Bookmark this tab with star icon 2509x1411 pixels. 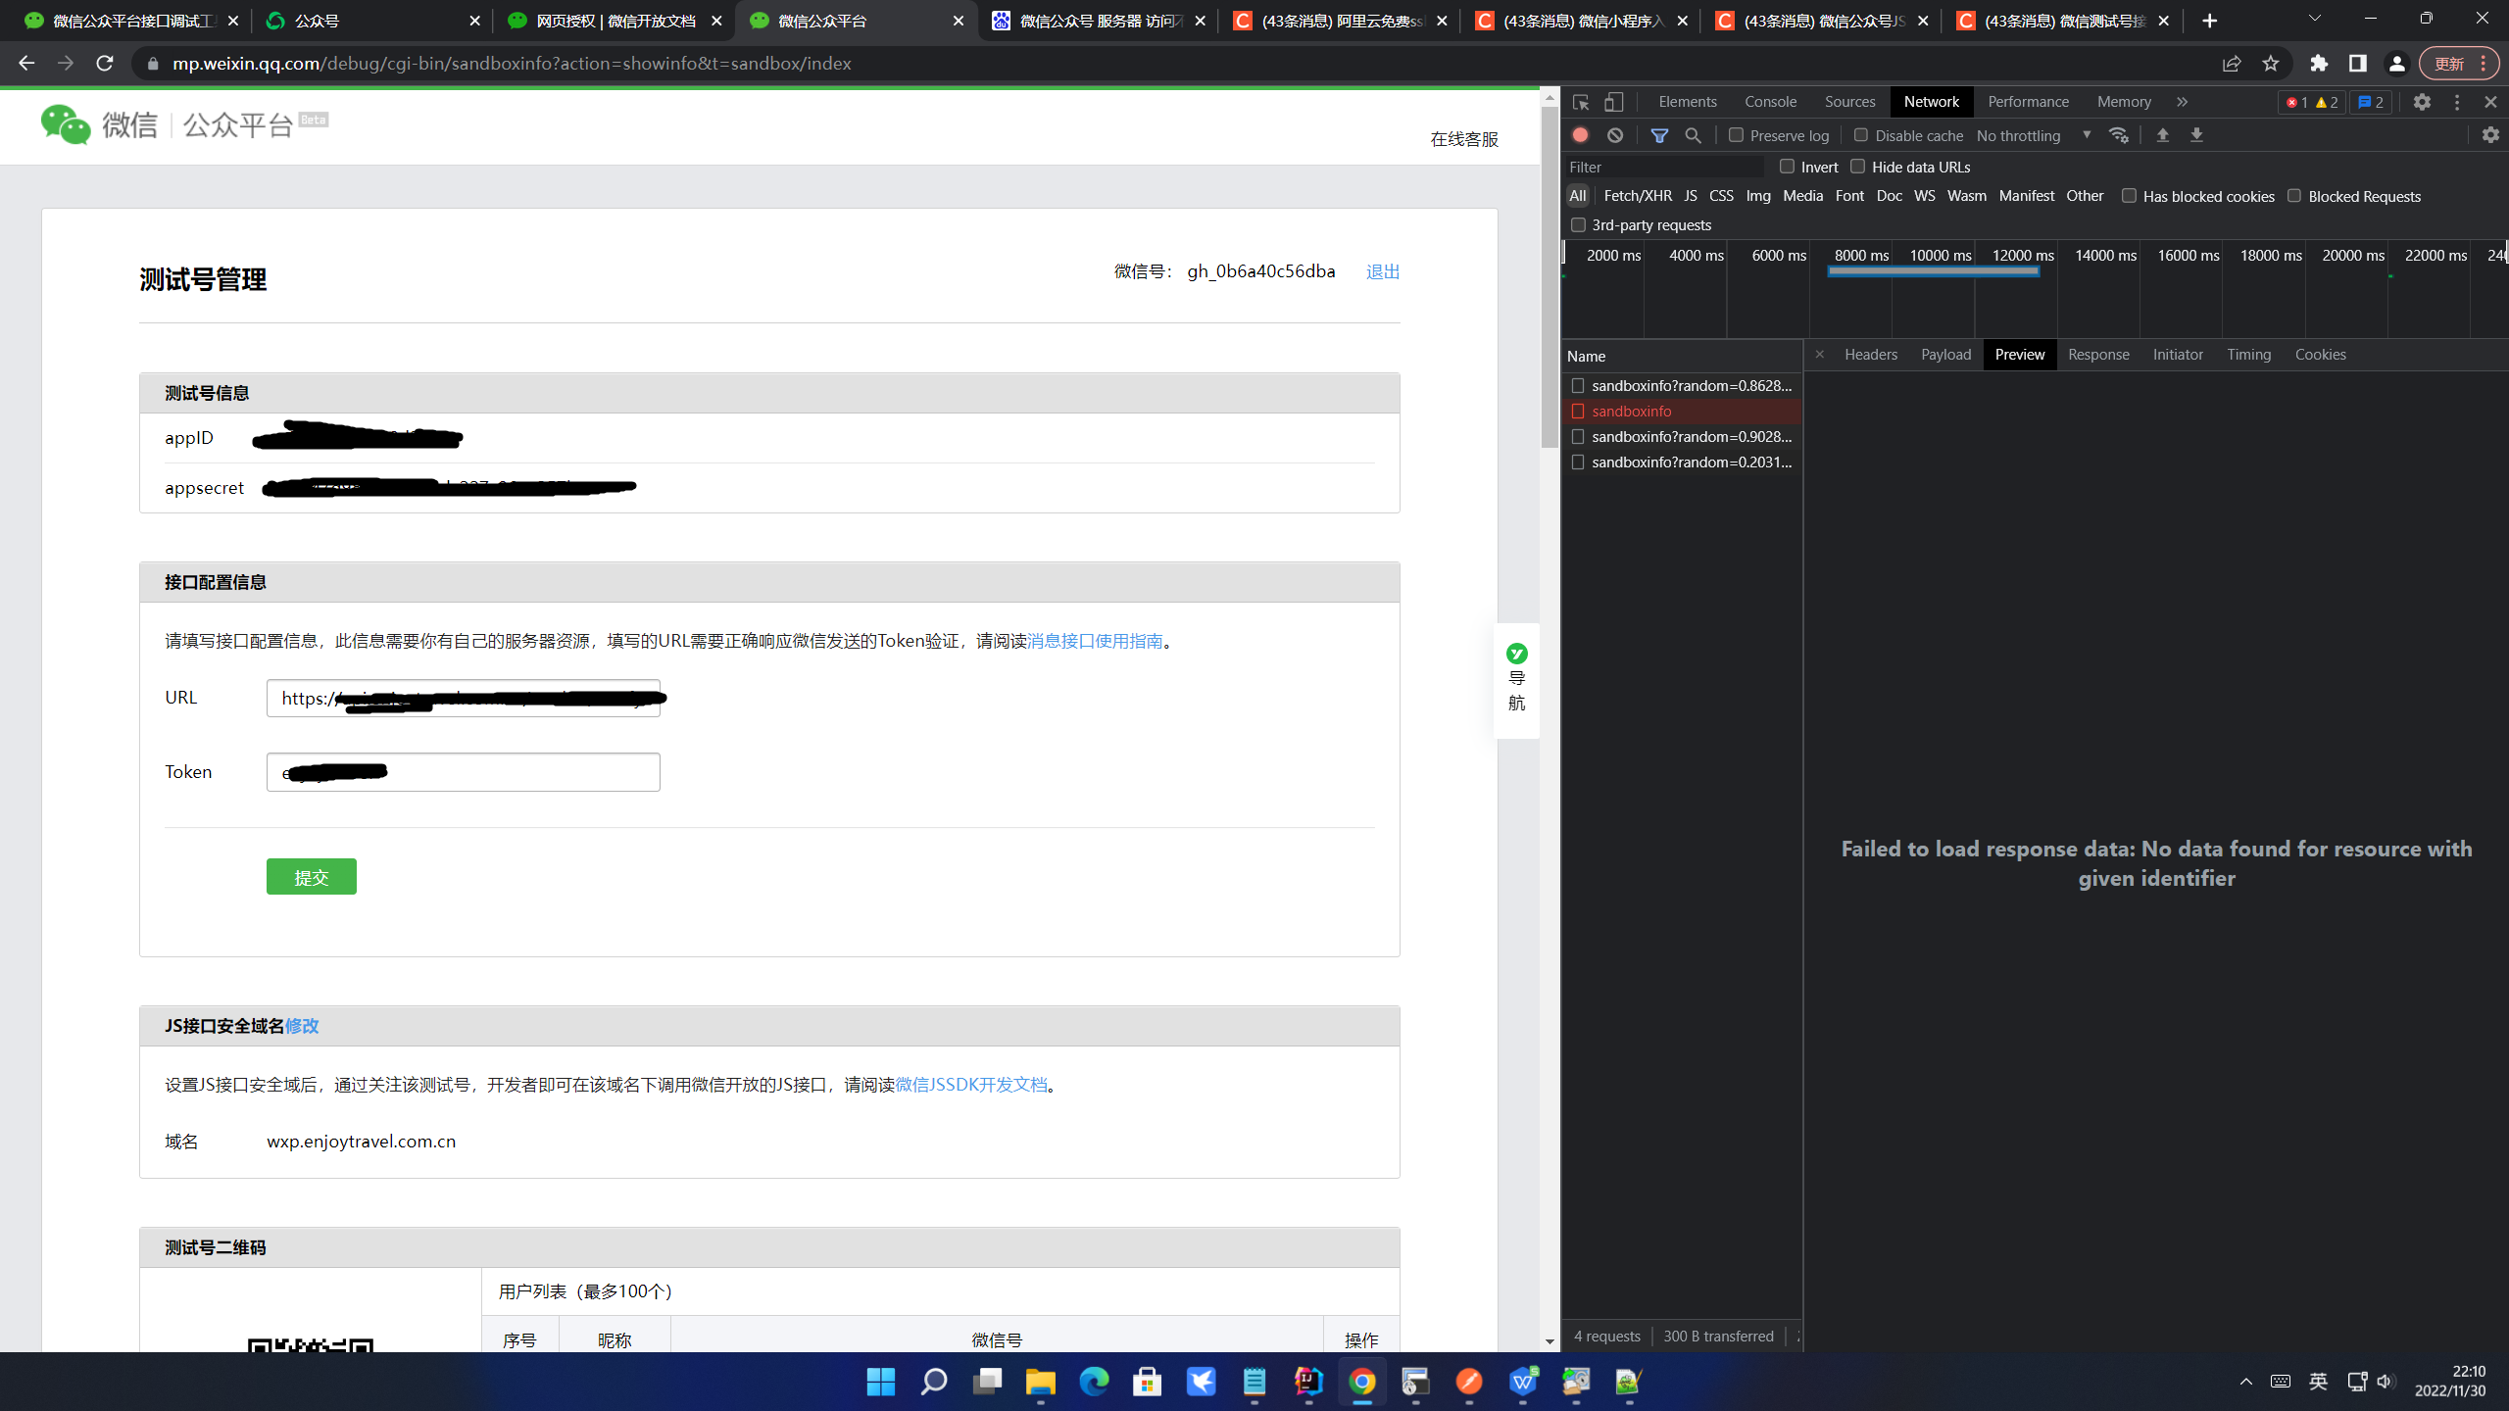(x=2271, y=64)
